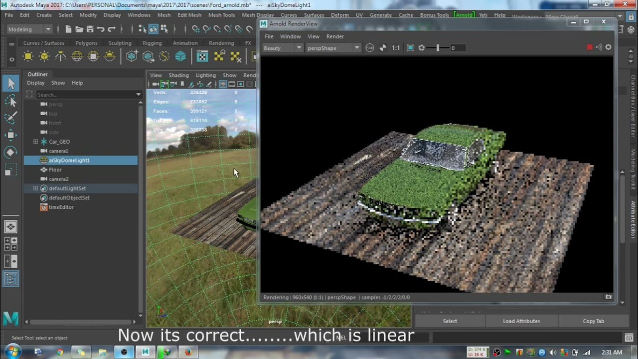Create Arnold photometric light from shelf
This screenshot has width=638, height=359.
pyautogui.click(x=61, y=56)
